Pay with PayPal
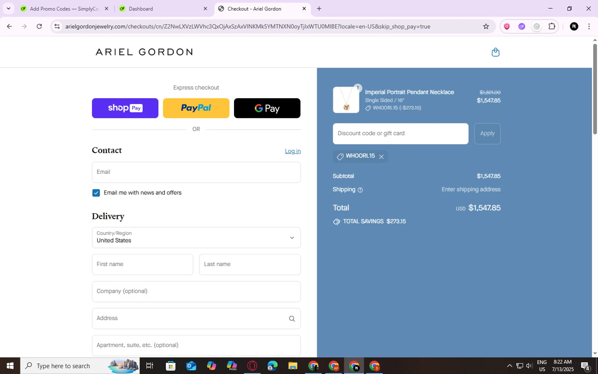Screen dimensions: 598x374 196,108
